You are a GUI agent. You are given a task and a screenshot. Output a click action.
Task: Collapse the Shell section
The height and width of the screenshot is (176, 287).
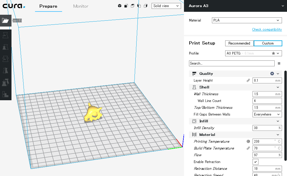coord(278,87)
